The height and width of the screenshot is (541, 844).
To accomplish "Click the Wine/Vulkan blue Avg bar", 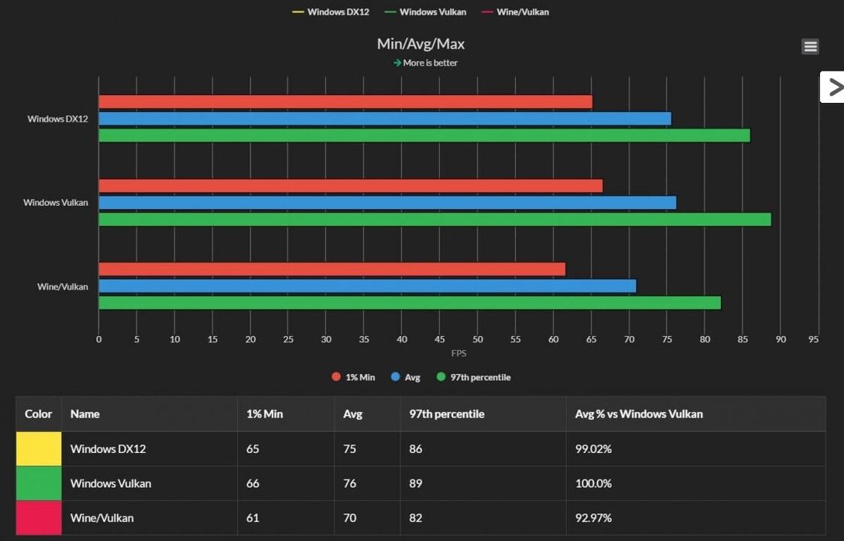I will 368,286.
